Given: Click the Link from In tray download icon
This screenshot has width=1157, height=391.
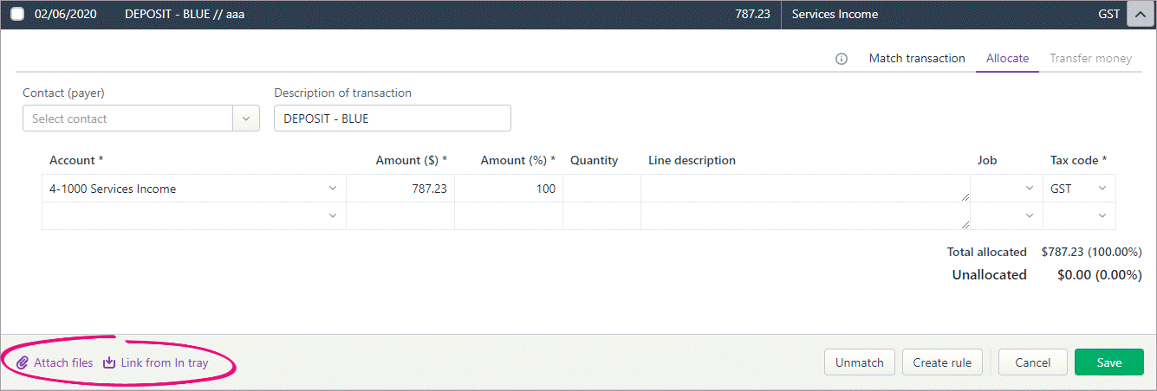Looking at the screenshot, I should click(x=109, y=363).
